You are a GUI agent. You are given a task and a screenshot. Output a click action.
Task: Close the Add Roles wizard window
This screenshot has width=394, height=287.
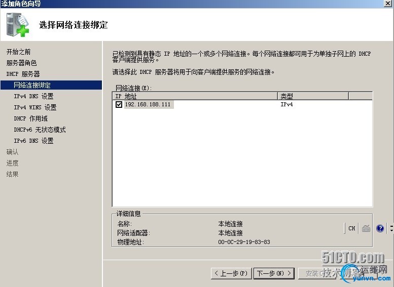(x=388, y=3)
